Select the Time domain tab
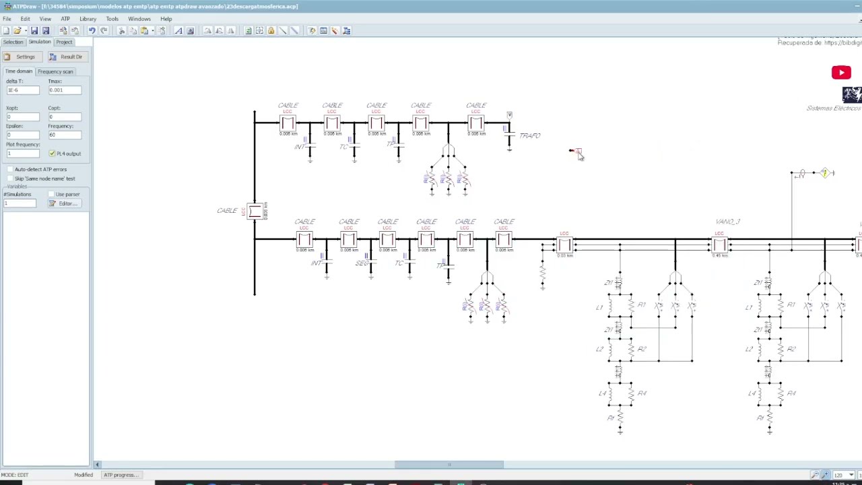The width and height of the screenshot is (862, 485). [x=18, y=71]
